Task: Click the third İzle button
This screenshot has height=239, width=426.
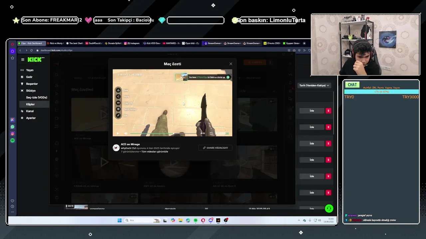Action: pyautogui.click(x=312, y=143)
